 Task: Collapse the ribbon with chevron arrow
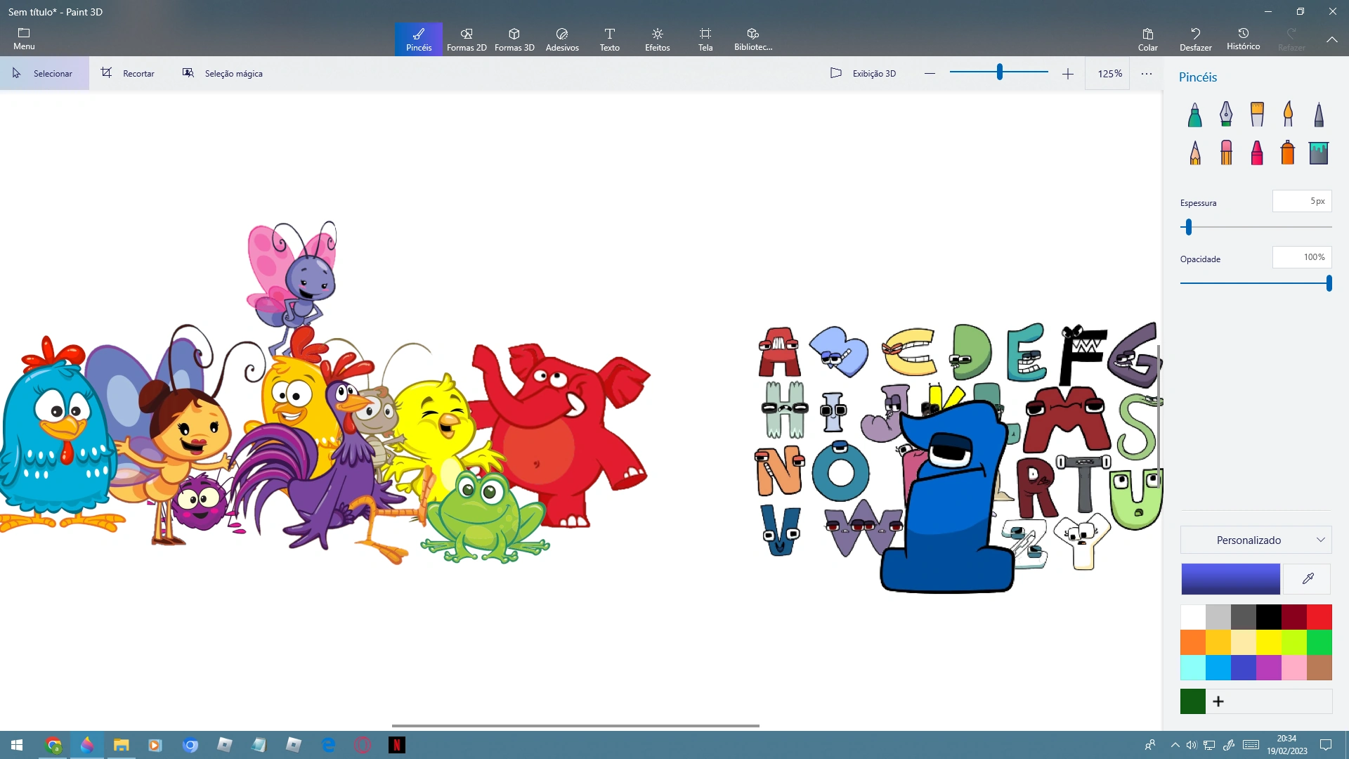click(1331, 39)
